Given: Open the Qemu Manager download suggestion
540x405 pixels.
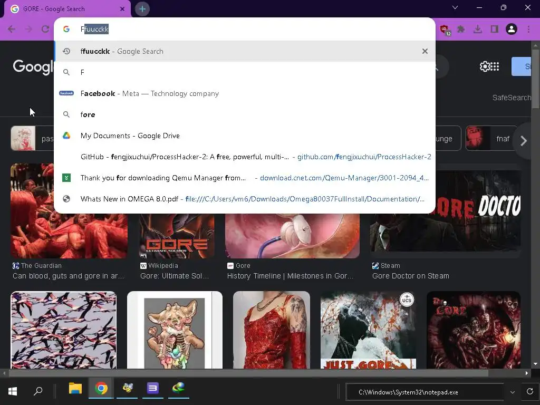Looking at the screenshot, I should coord(245,178).
